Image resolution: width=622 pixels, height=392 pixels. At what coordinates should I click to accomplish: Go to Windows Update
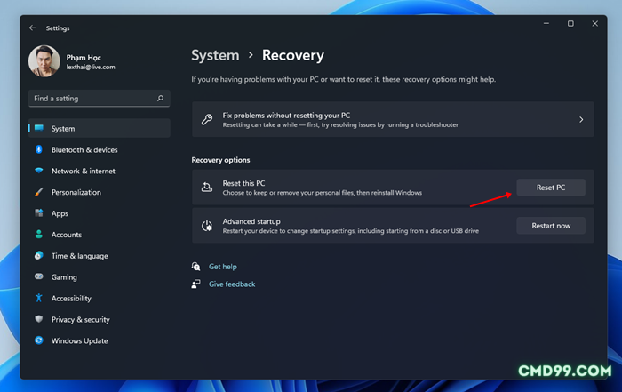click(x=100, y=340)
